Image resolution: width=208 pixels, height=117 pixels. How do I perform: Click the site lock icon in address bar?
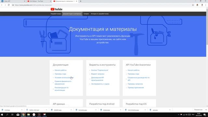coord(13,5)
